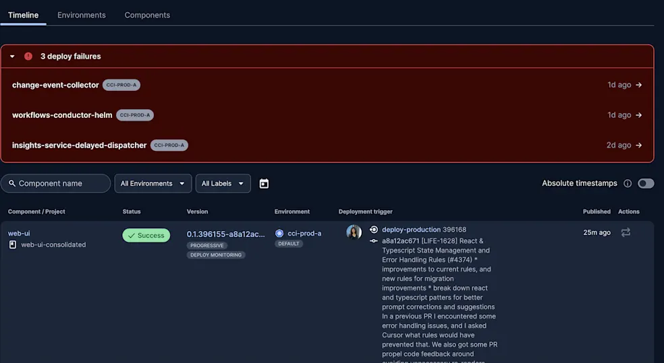The width and height of the screenshot is (664, 363).
Task: Click the CCI-PROD-A badge beside change-event-collector
Action: 121,85
